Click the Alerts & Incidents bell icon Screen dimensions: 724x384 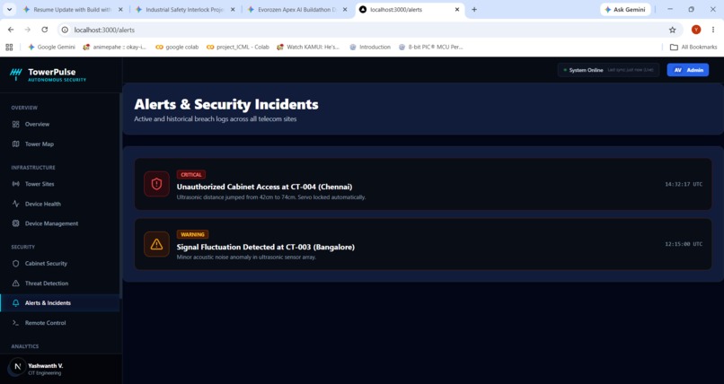coord(15,303)
